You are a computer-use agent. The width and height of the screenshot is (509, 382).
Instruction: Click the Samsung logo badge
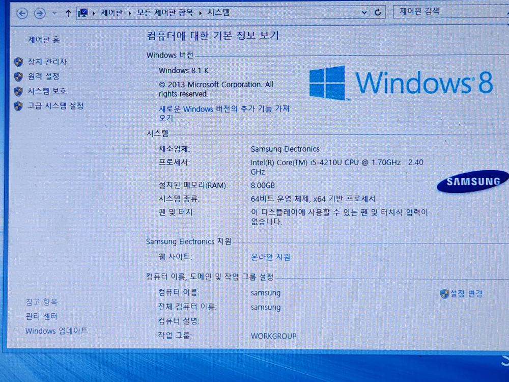473,181
